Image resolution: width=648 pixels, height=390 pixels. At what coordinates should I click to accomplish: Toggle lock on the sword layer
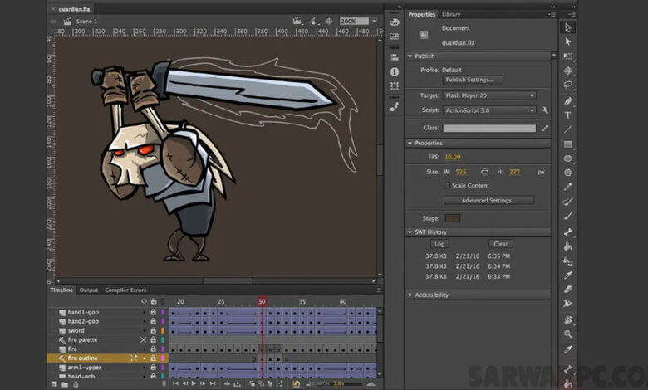[153, 330]
